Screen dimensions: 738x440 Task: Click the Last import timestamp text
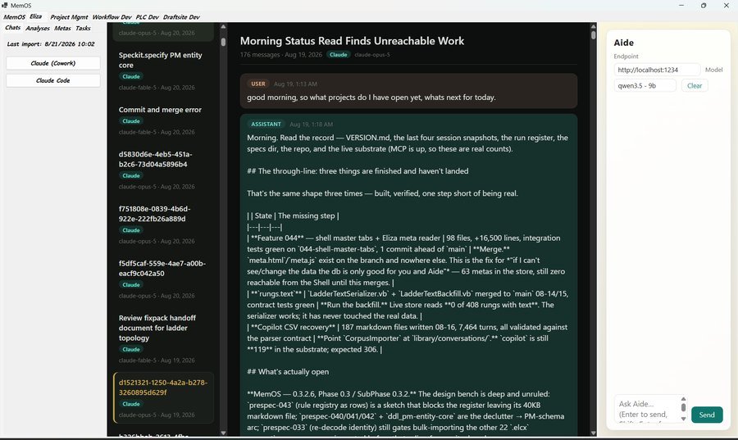pos(51,43)
